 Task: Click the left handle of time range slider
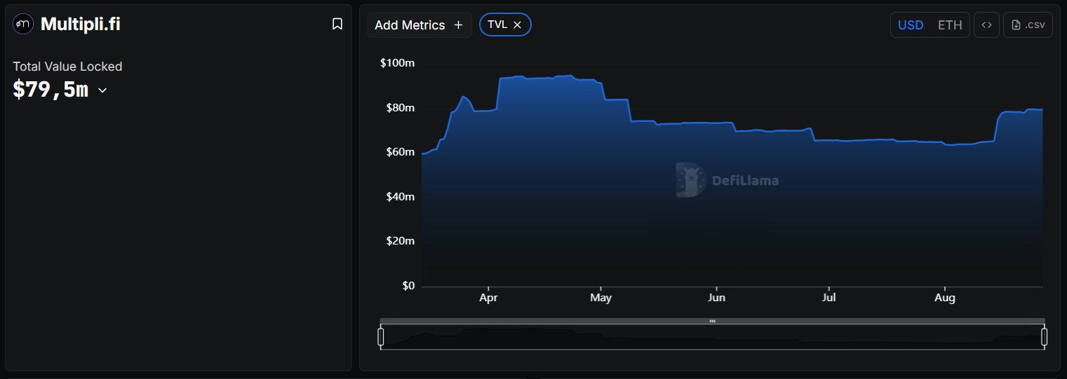(381, 337)
